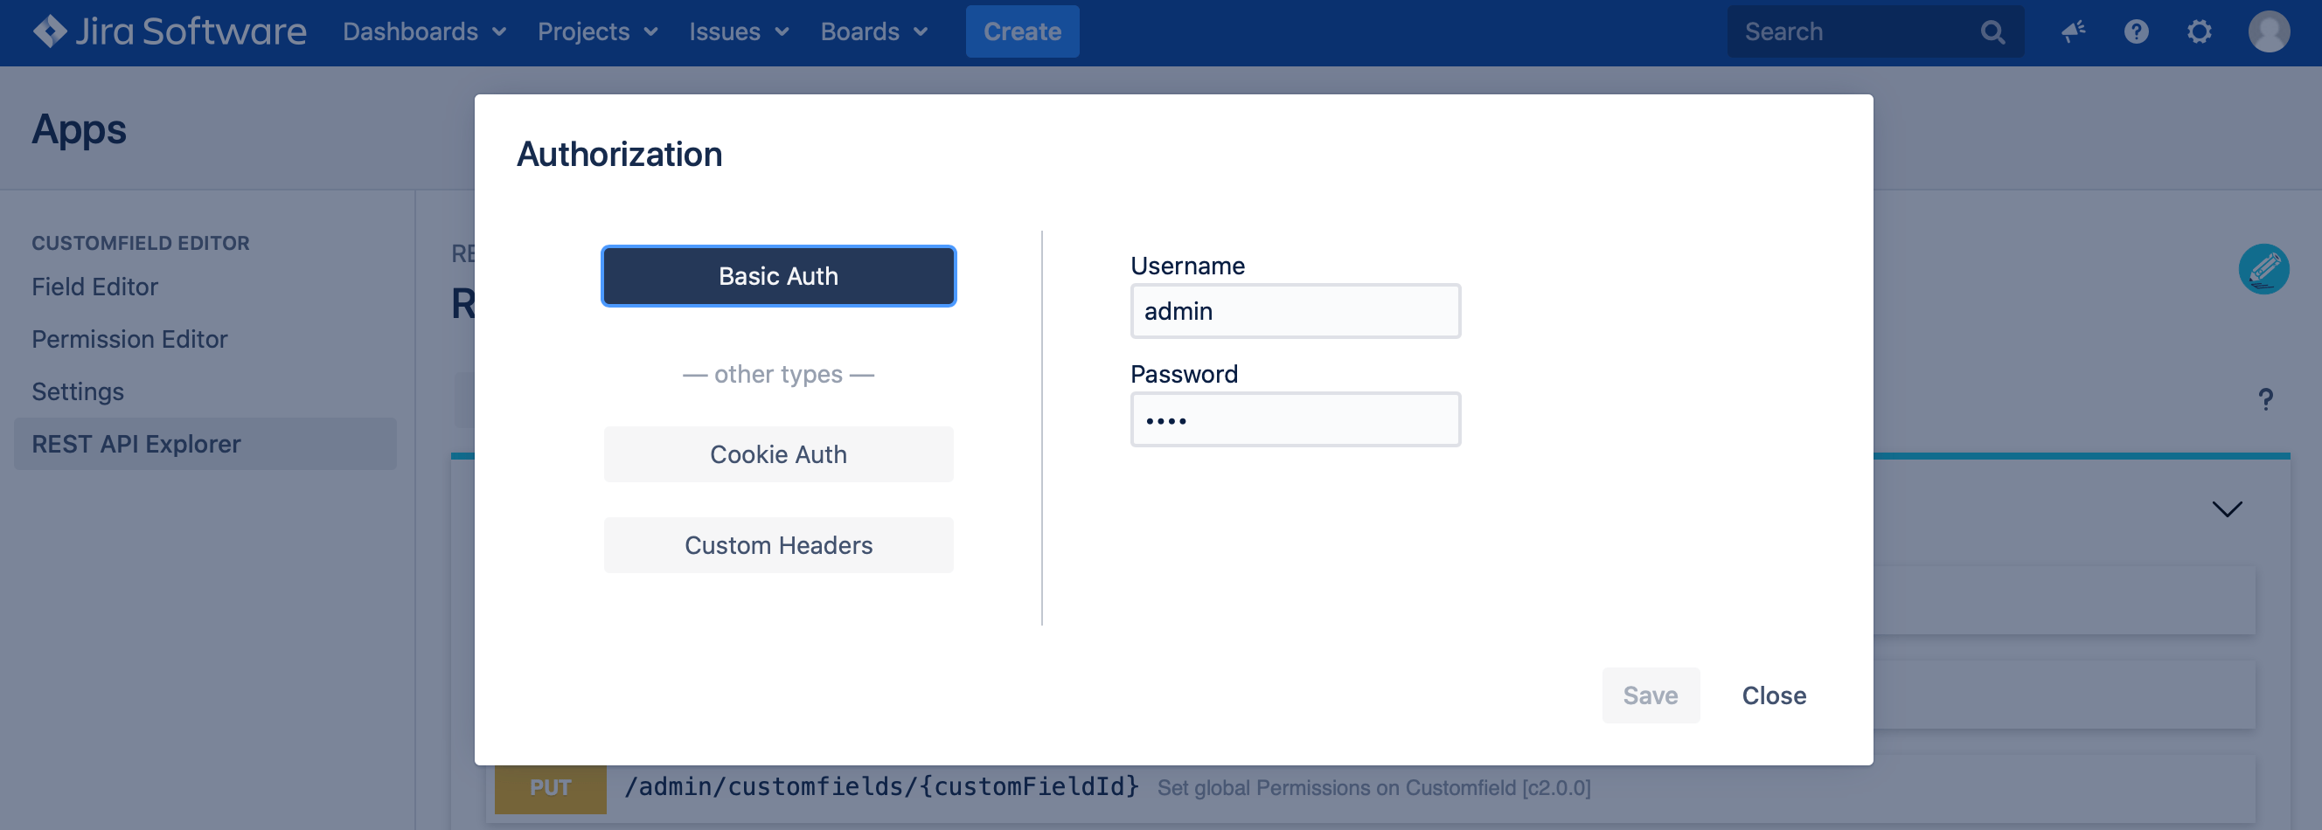Close the Authorization dialog

tap(1773, 695)
